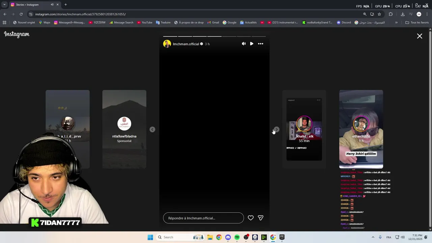Open the YouTube bookmark

144,23
